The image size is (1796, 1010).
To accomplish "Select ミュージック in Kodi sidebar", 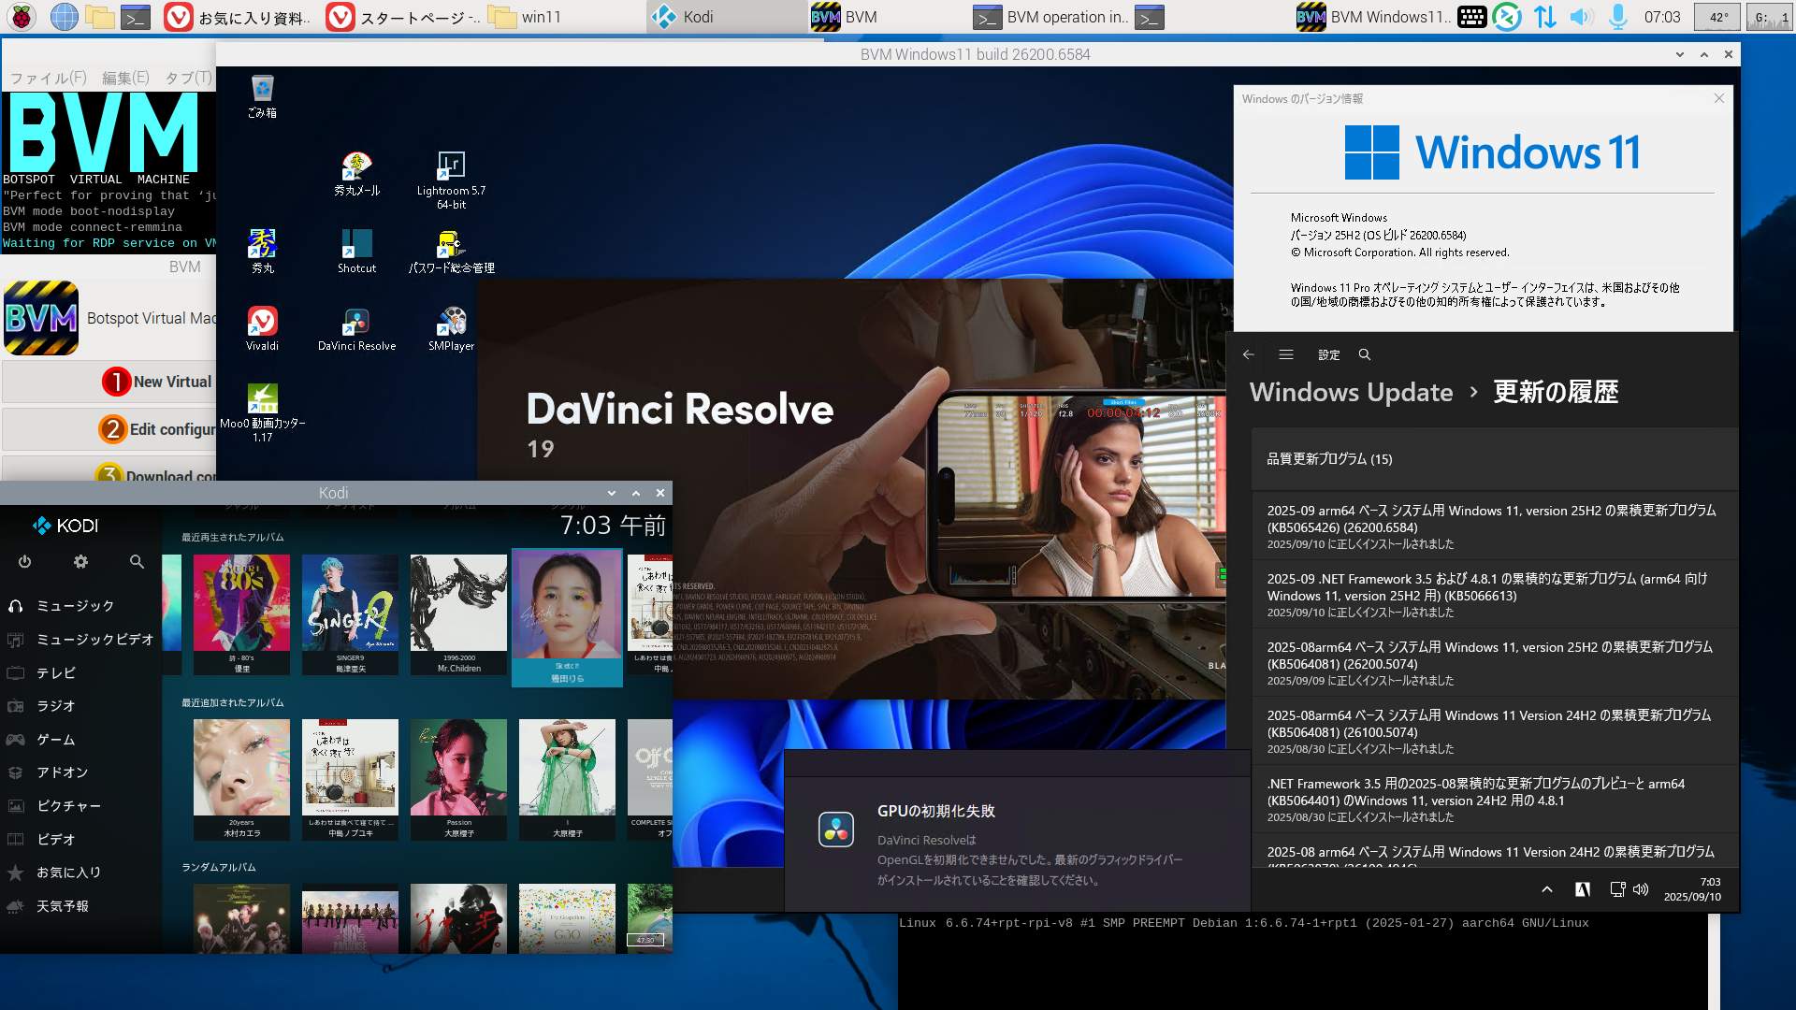I will 80,606.
